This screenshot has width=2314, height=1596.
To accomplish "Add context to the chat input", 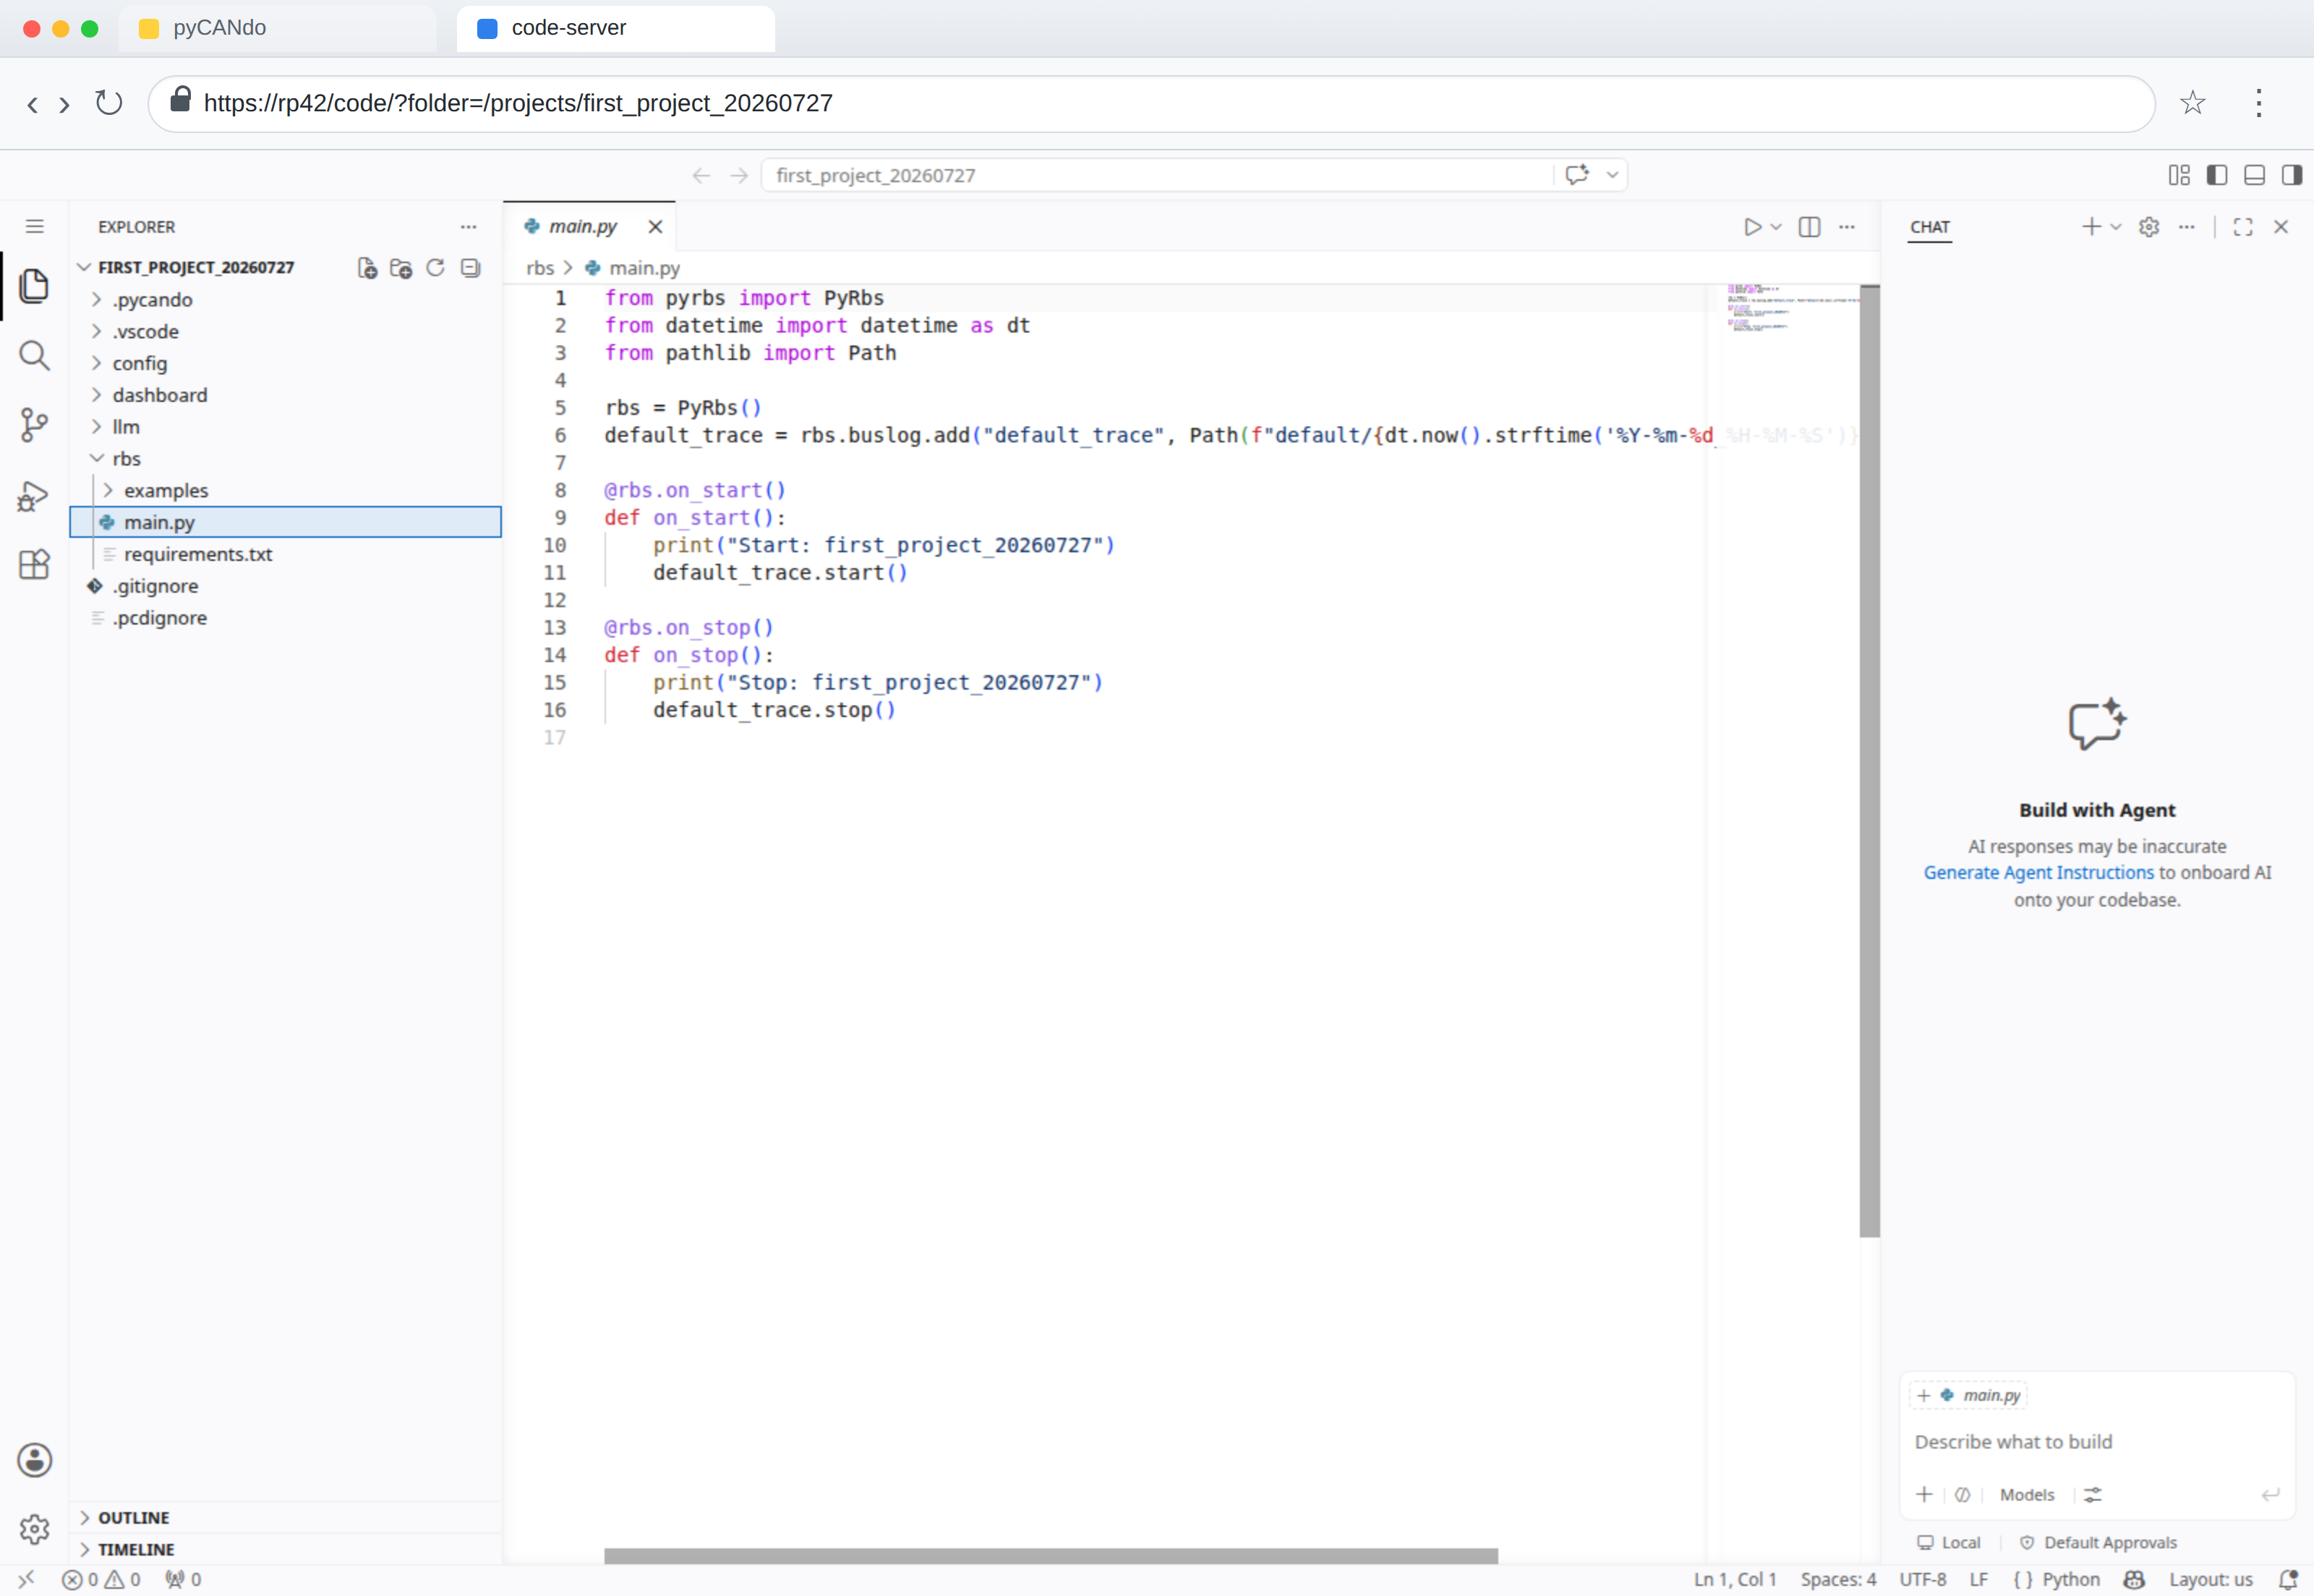I will coord(1923,1494).
